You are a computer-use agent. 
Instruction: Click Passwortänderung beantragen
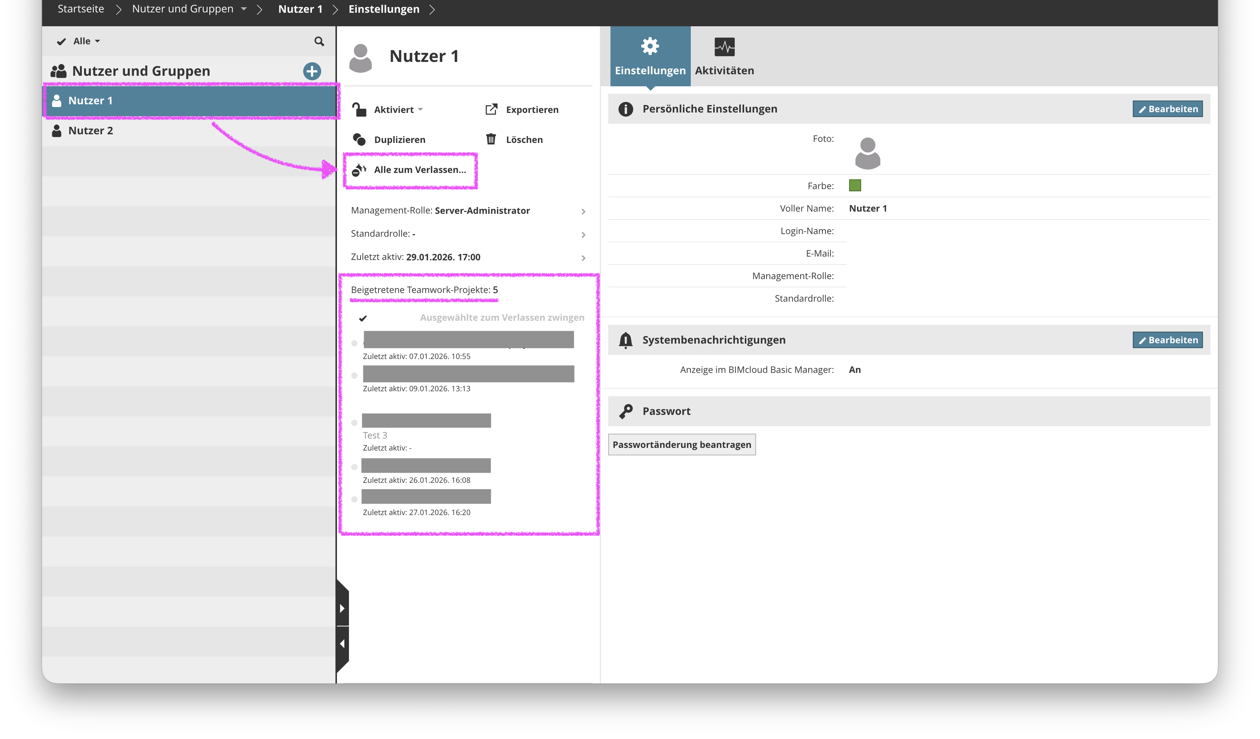click(681, 445)
